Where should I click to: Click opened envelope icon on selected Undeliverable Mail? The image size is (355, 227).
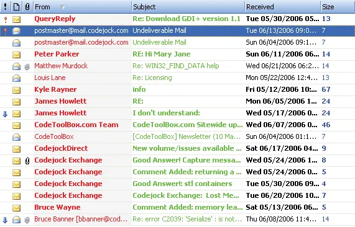click(16, 31)
